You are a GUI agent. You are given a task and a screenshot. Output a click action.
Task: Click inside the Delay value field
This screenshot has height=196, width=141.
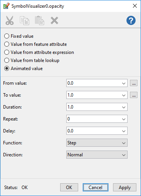click(x=94, y=131)
